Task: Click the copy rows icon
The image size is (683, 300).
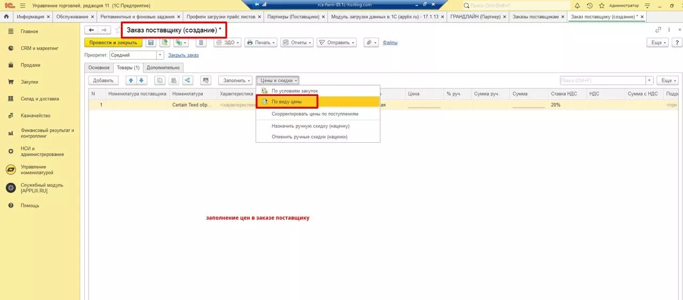Action: click(x=160, y=80)
